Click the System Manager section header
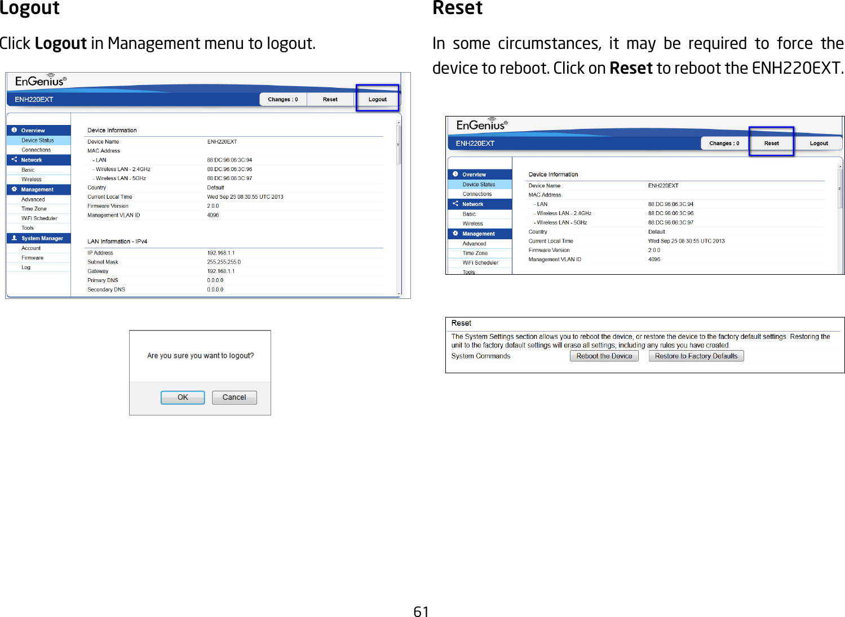Screen dimensions: 845x617 [38, 238]
